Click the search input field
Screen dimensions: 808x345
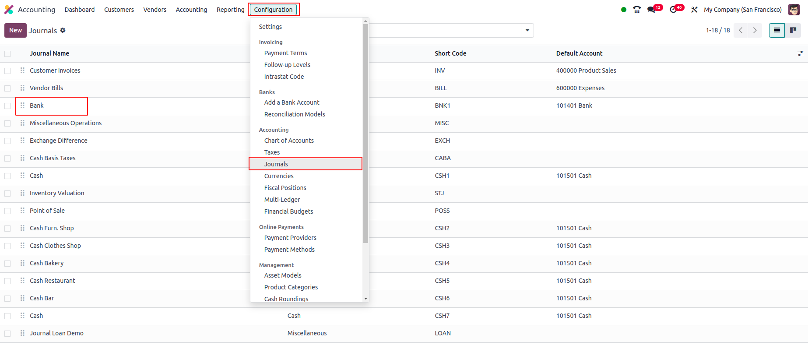click(444, 30)
